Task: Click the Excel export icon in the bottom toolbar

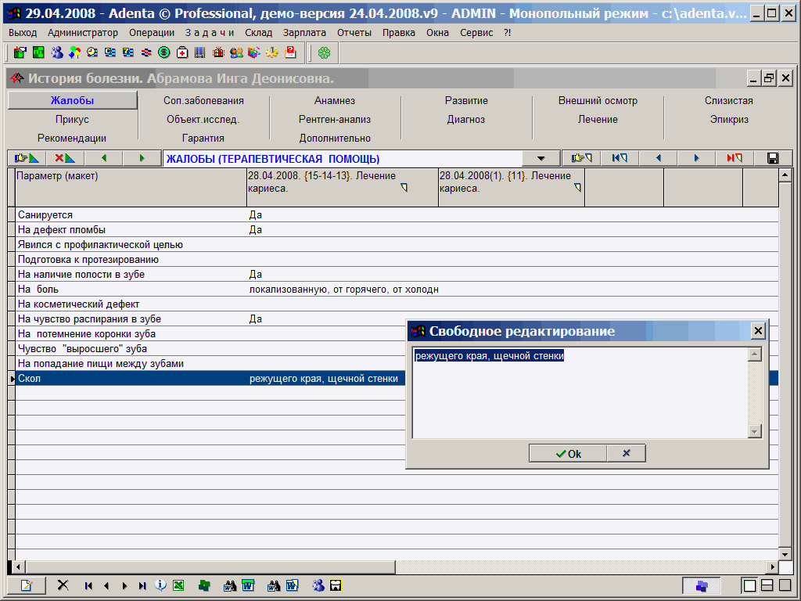Action: pos(178,585)
